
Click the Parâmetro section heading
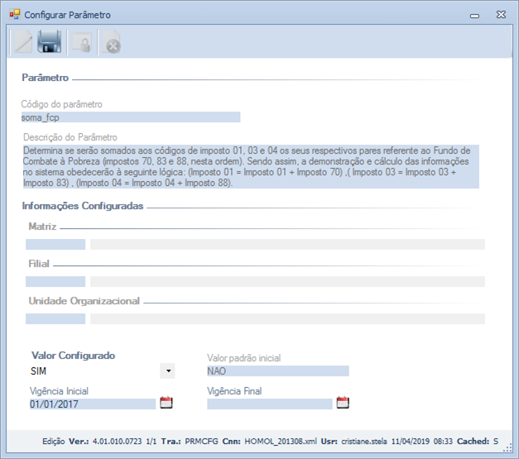46,78
